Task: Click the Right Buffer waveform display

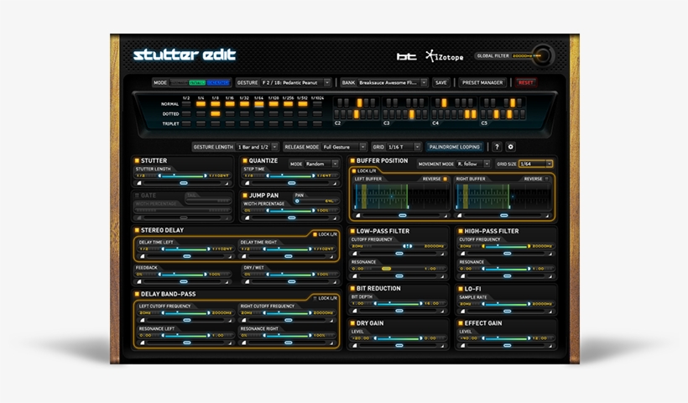Action: pos(503,196)
